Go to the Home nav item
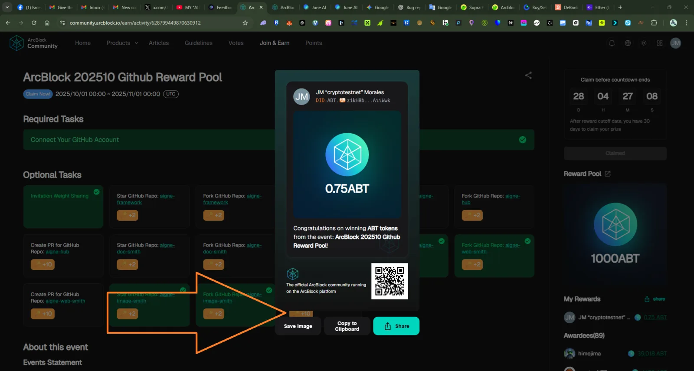This screenshot has height=371, width=694. [x=83, y=43]
